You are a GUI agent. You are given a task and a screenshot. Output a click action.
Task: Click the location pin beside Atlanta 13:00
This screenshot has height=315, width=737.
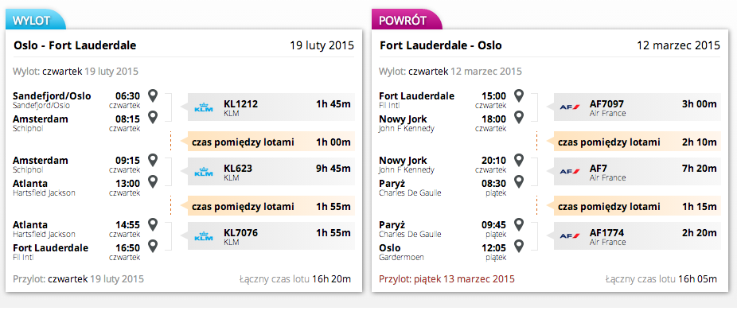click(152, 181)
